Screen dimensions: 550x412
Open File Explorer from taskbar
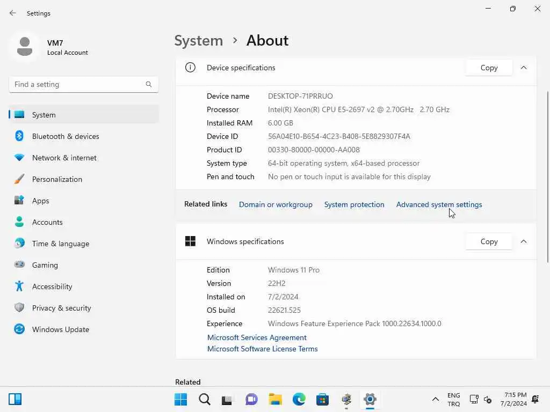tap(276, 399)
